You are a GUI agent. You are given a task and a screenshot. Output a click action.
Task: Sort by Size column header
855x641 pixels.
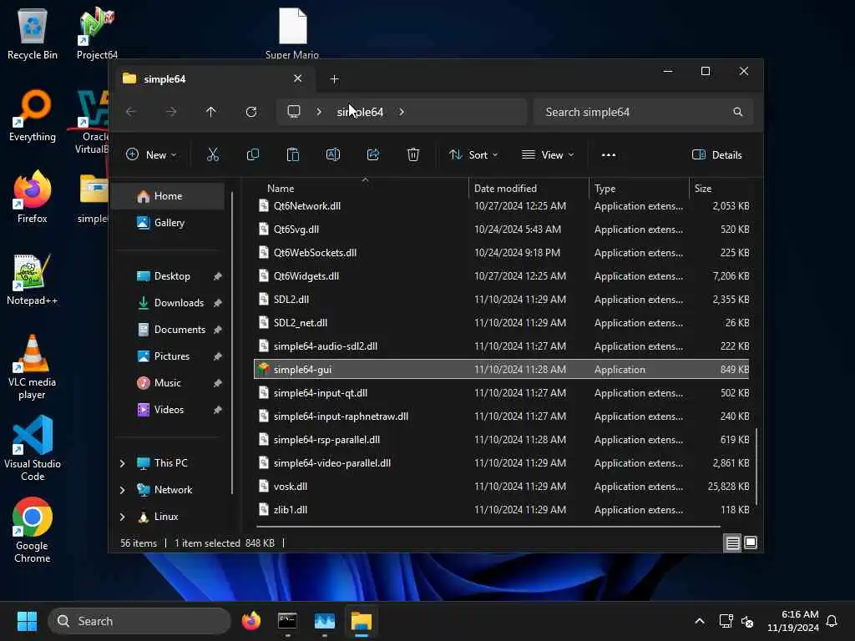(x=721, y=189)
